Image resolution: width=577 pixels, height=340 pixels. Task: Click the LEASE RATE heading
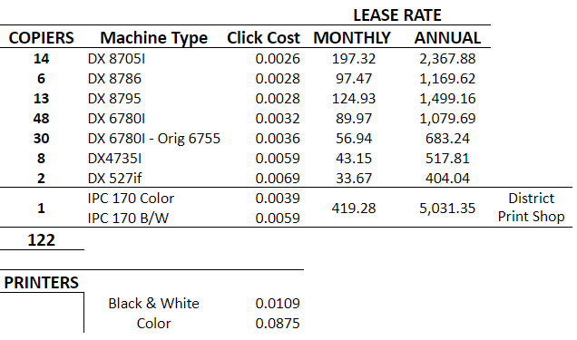(397, 15)
